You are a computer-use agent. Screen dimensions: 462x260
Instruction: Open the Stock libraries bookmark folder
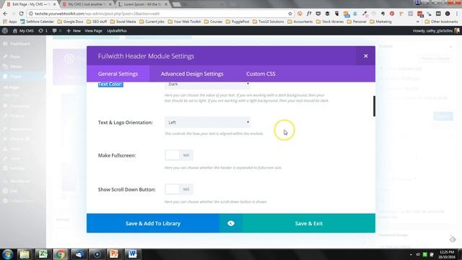[330, 22]
